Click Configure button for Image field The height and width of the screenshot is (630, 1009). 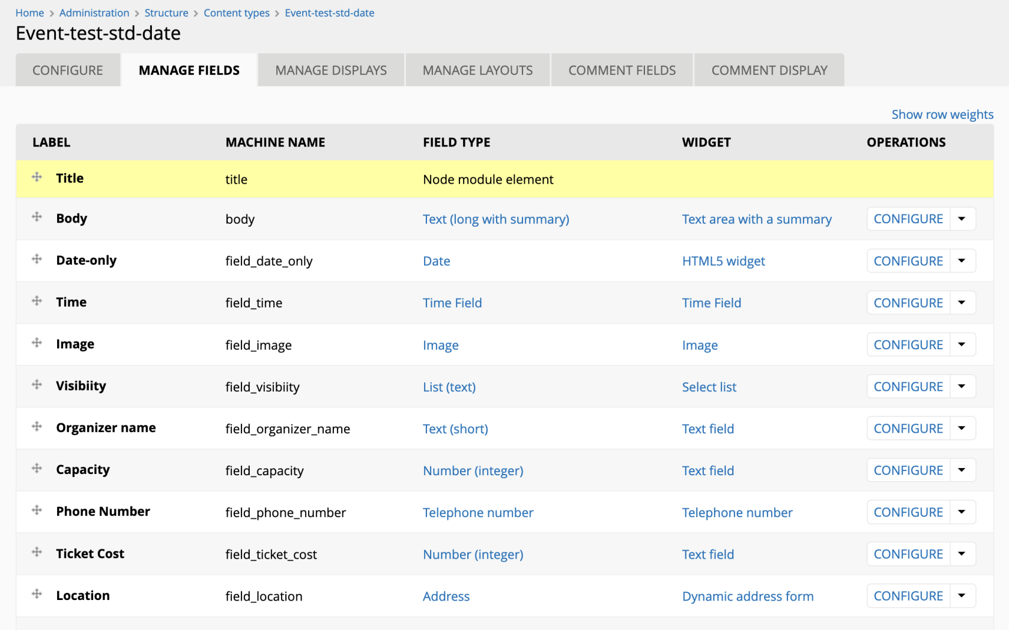click(x=908, y=345)
